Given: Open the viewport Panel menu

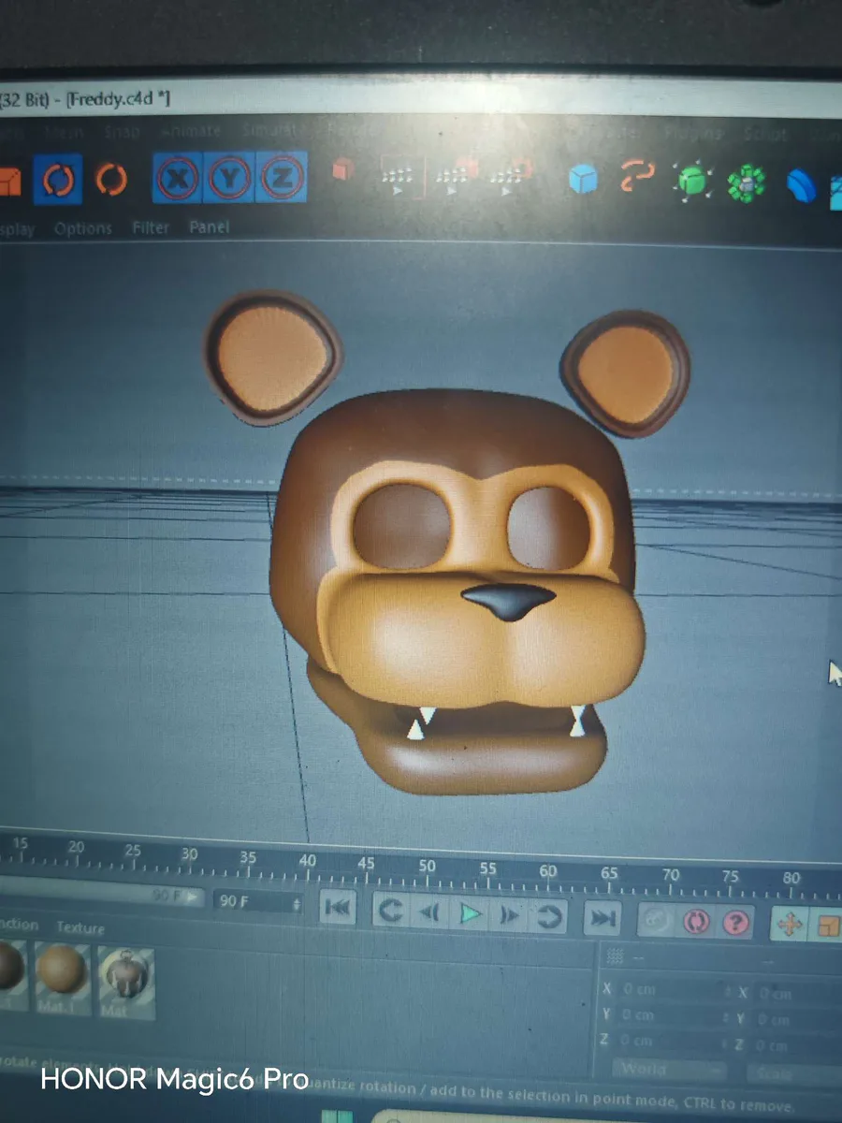Looking at the screenshot, I should 209,227.
